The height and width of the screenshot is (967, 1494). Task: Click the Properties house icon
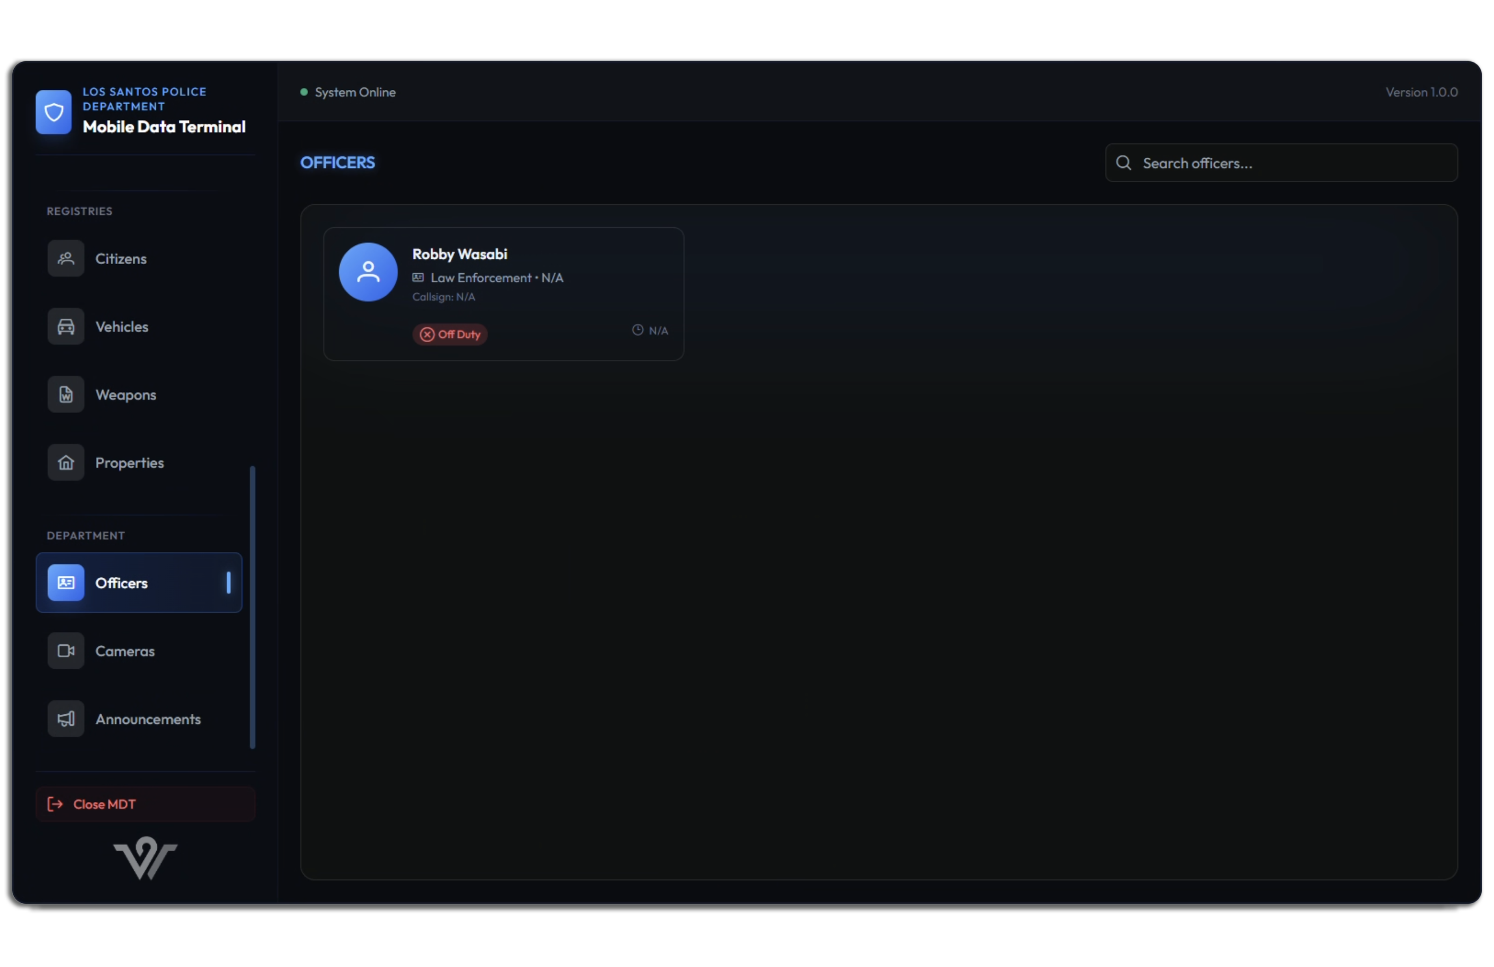66,463
